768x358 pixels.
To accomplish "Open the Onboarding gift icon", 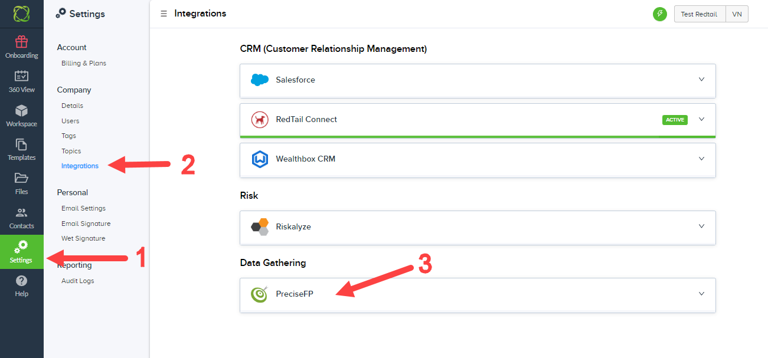I will pos(21,42).
